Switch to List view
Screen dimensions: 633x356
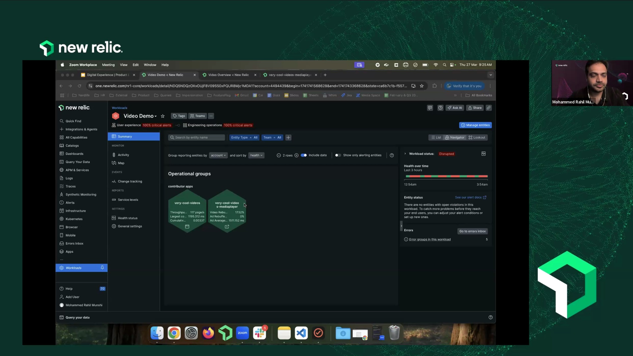pos(436,137)
